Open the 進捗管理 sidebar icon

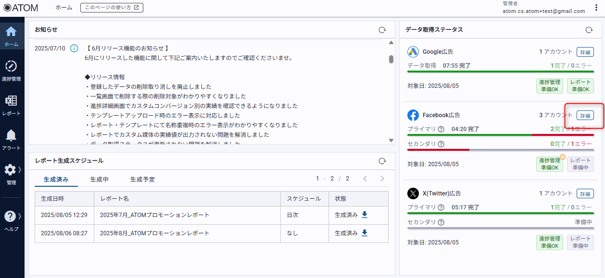[11, 67]
